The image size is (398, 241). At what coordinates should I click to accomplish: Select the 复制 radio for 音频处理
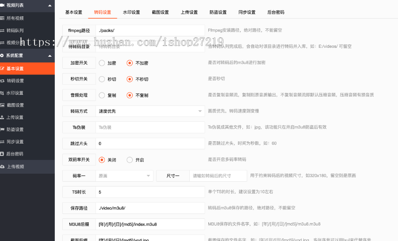(x=102, y=95)
